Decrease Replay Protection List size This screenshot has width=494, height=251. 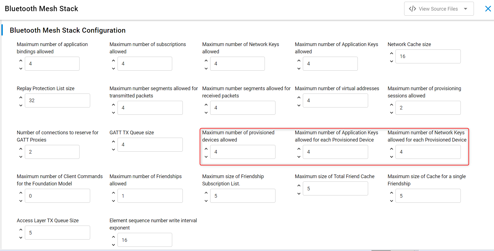pyautogui.click(x=21, y=105)
